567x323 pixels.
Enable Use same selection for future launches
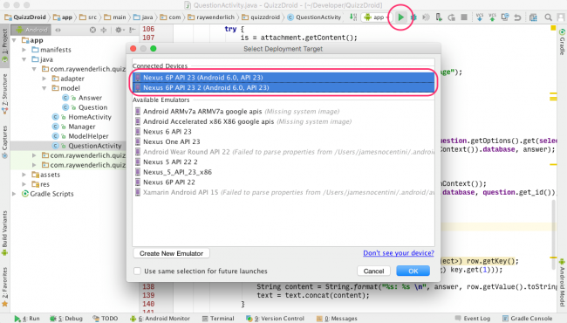click(x=137, y=271)
